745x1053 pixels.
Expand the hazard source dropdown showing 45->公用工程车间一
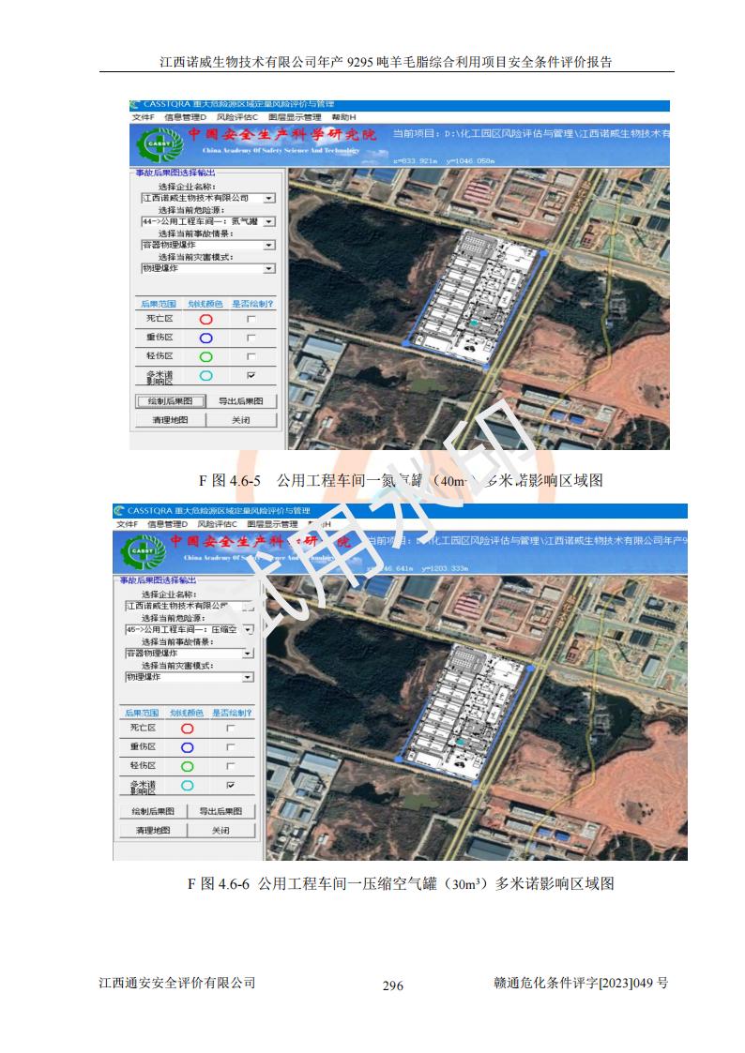pos(248,630)
